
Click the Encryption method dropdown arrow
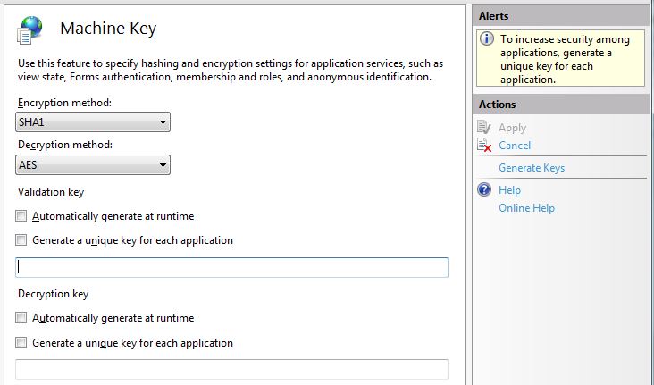point(163,122)
